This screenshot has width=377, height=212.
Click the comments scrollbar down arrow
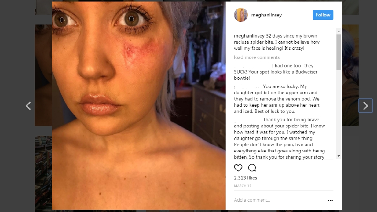click(338, 156)
